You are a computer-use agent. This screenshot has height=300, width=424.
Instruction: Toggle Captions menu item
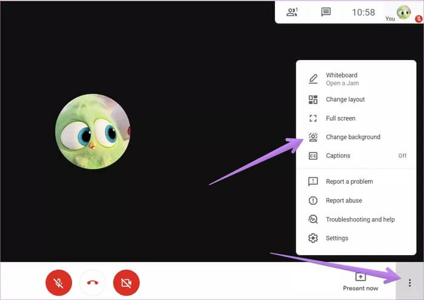click(x=356, y=156)
